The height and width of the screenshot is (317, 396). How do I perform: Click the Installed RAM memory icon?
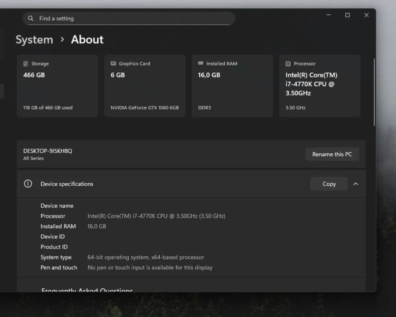[201, 63]
